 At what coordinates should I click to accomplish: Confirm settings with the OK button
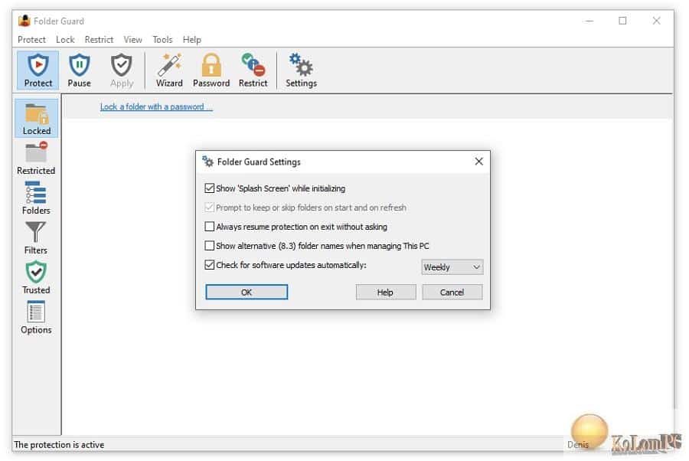[x=247, y=292]
